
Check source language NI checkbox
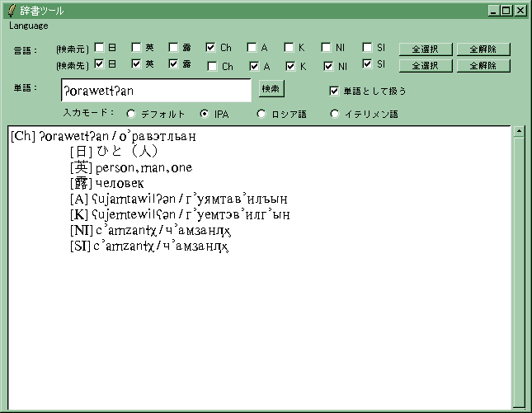coord(326,47)
